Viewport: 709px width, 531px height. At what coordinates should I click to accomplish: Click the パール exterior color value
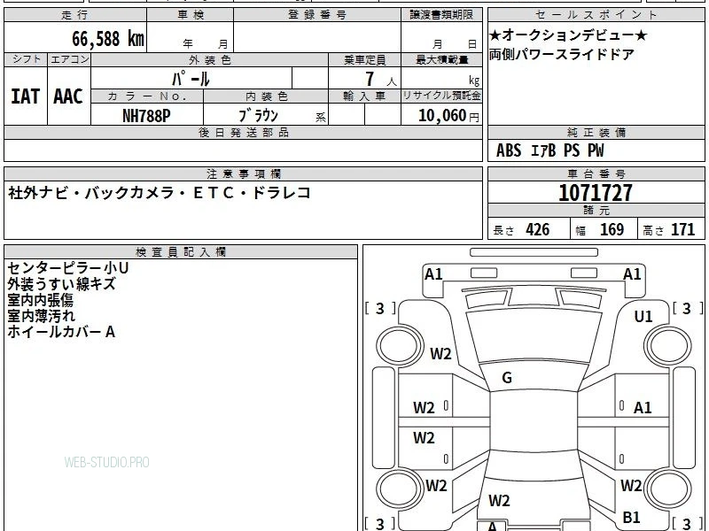(x=191, y=79)
